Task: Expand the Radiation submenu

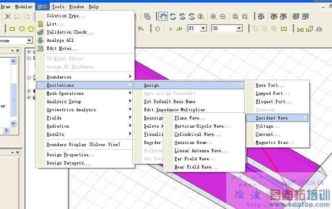Action: pos(85,126)
